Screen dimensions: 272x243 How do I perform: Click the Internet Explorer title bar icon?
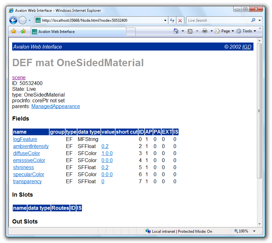11,11
